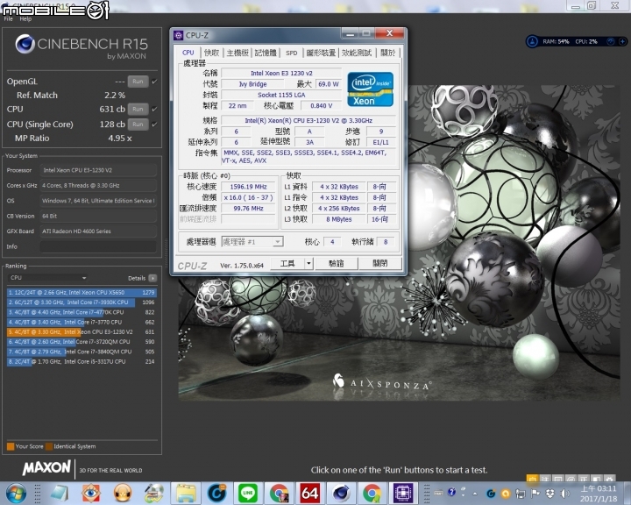
Task: Select highlighted ranking row Xeon E3-1230 V2
Action: pos(82,331)
